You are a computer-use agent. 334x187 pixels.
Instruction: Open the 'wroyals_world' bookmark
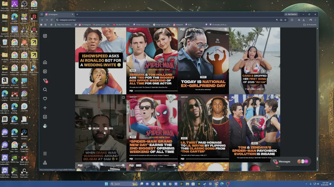pos(218,25)
